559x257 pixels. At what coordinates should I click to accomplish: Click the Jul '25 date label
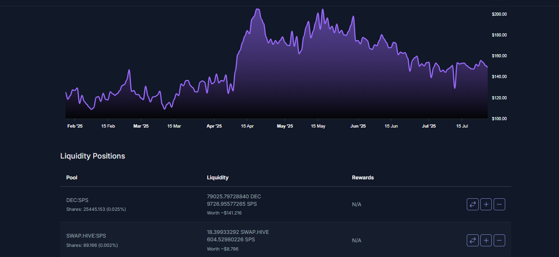coord(429,126)
